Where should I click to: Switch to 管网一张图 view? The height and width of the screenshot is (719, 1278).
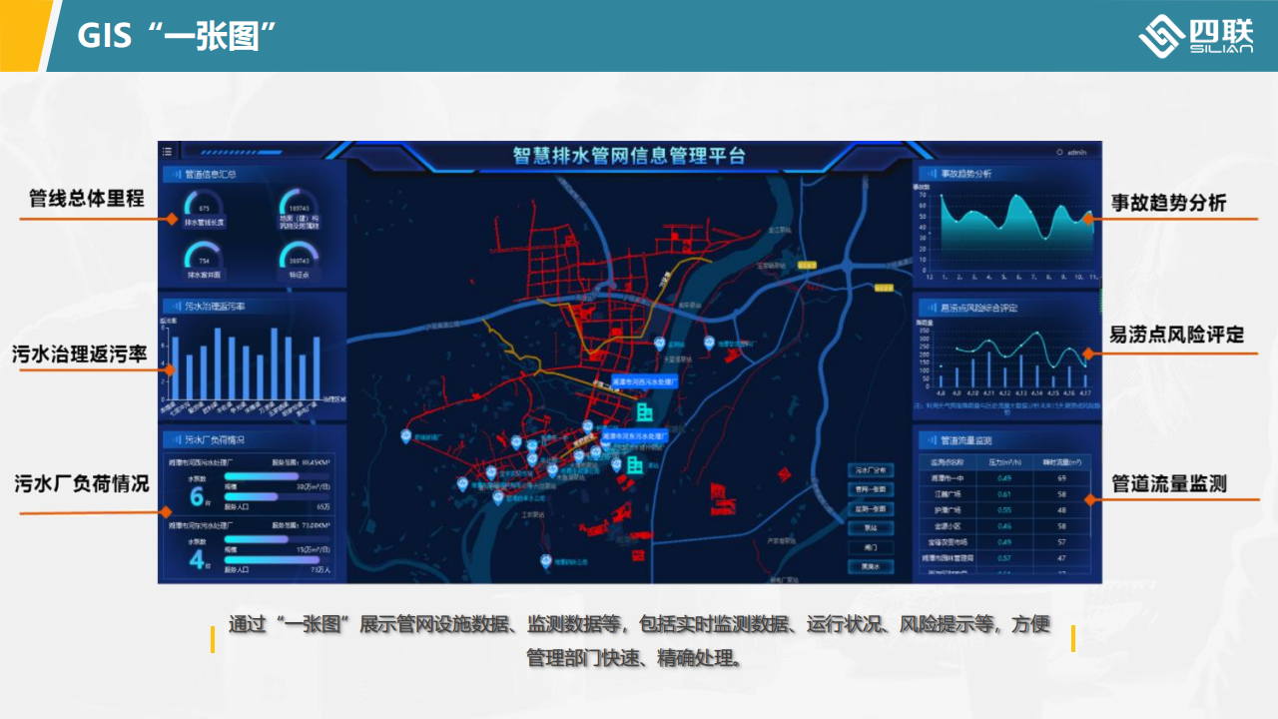pos(871,489)
